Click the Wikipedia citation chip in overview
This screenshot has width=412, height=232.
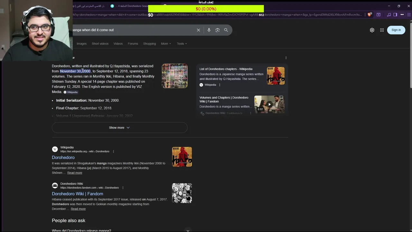70,92
